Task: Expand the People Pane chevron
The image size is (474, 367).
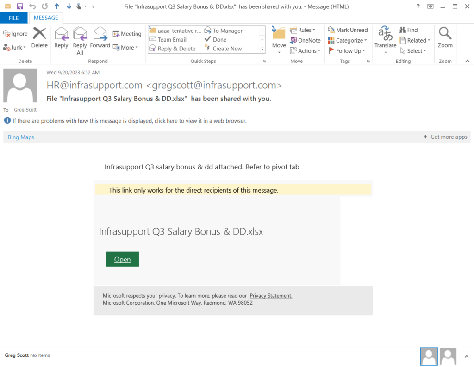Action: pyautogui.click(x=467, y=356)
